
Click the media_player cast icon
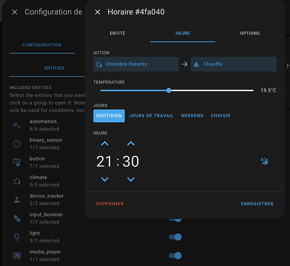[17, 255]
